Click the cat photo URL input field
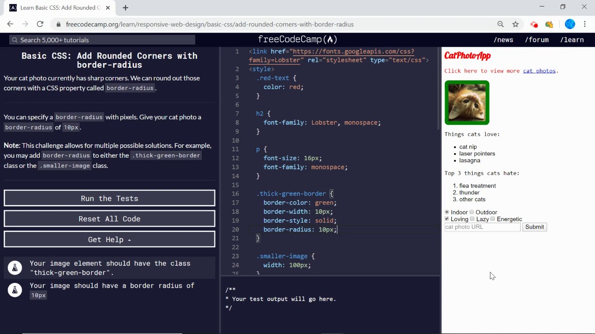The height and width of the screenshot is (334, 595). [482, 227]
